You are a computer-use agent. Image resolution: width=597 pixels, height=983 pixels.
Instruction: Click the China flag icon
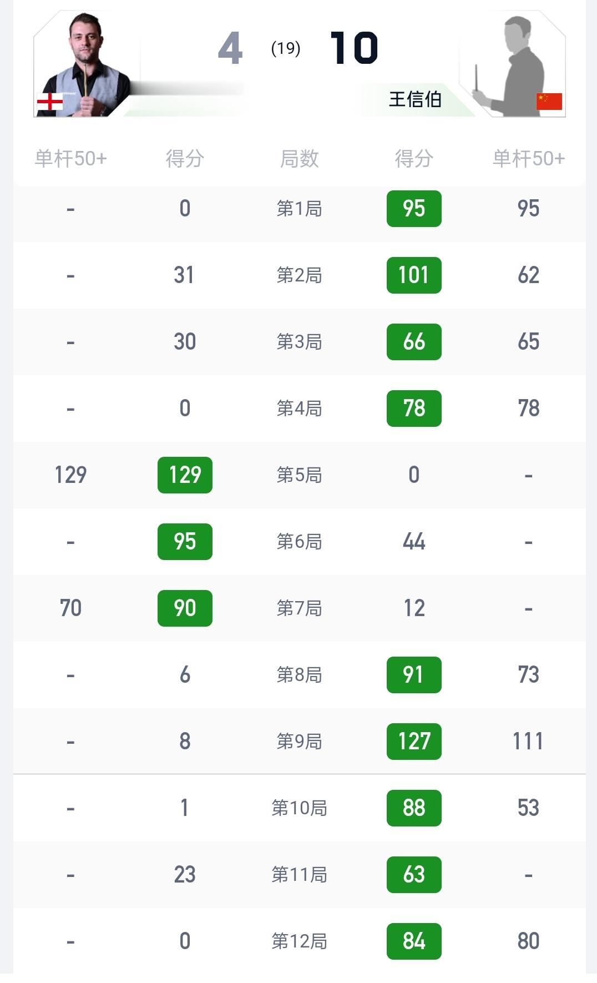pos(549,102)
